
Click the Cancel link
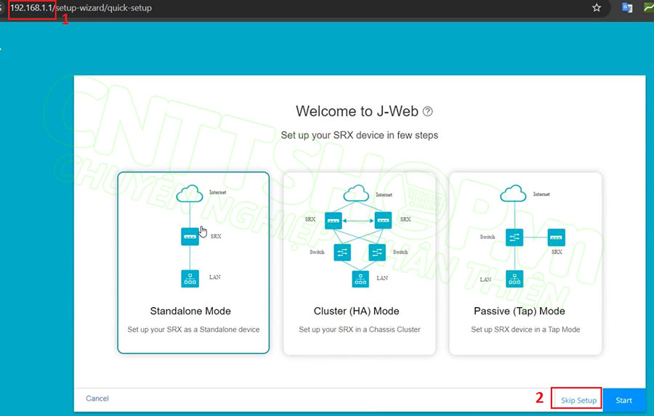click(x=97, y=399)
